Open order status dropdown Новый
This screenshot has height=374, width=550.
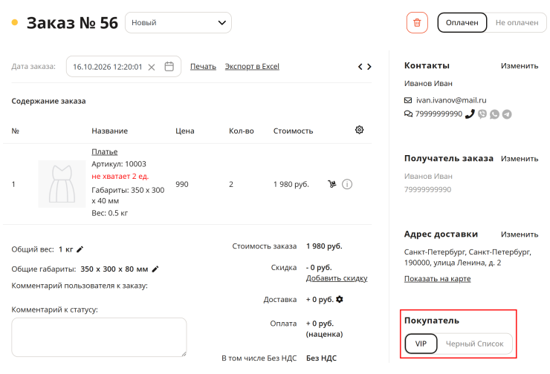click(x=178, y=23)
